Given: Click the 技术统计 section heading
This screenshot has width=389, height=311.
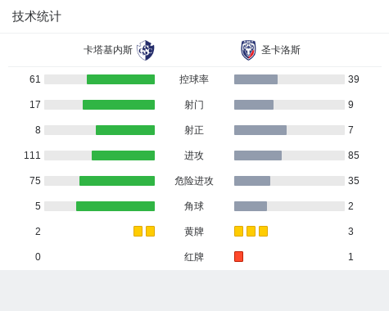Looking at the screenshot, I should point(37,16).
